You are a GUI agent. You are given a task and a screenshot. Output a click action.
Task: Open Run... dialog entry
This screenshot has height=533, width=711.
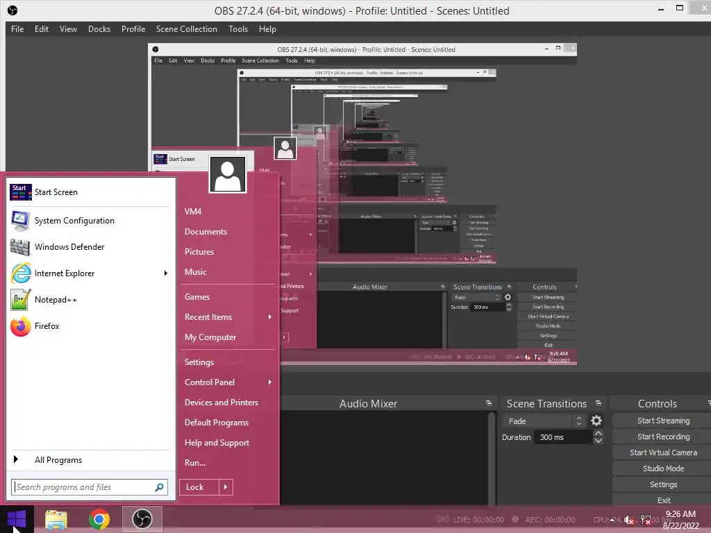pyautogui.click(x=195, y=463)
